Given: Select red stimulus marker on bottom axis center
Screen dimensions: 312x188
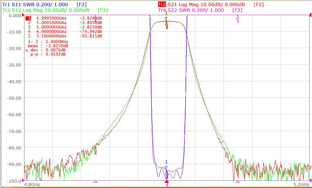Looking at the screenshot, I should [167, 181].
